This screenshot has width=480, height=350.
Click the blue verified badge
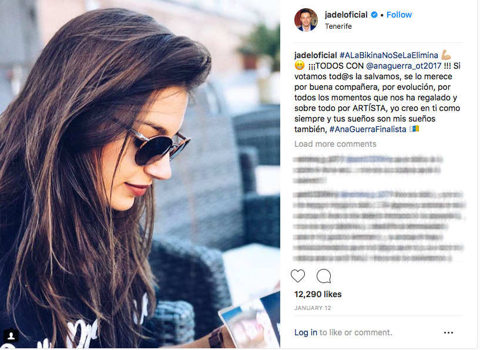[374, 15]
